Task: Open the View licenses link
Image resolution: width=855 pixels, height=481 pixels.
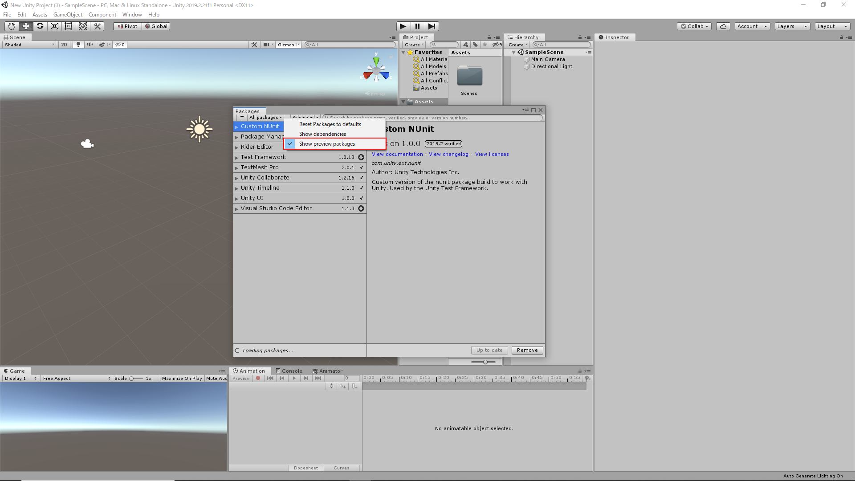Action: (x=492, y=154)
